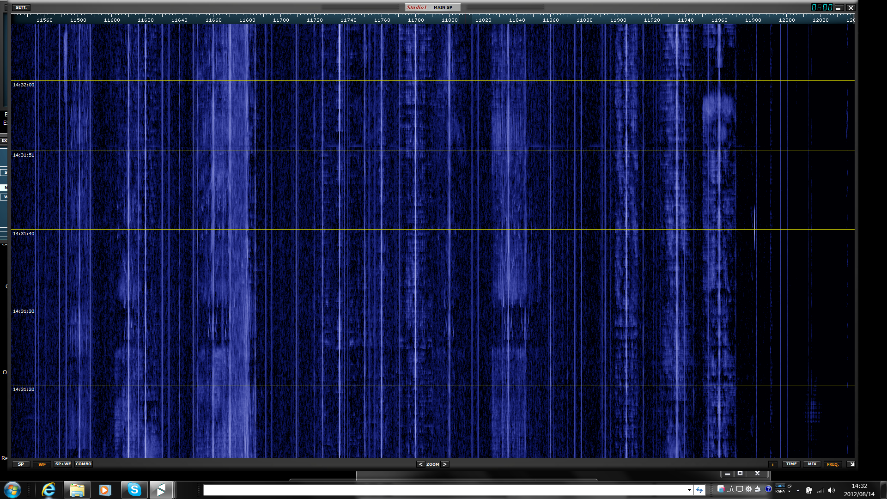Open the SETT. settings button
This screenshot has width=887, height=499.
point(21,7)
